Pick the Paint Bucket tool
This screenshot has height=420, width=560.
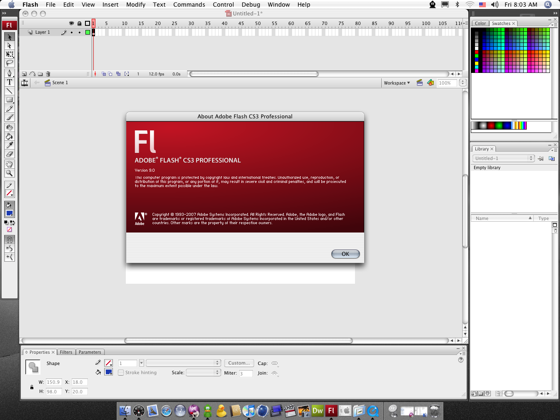9,136
